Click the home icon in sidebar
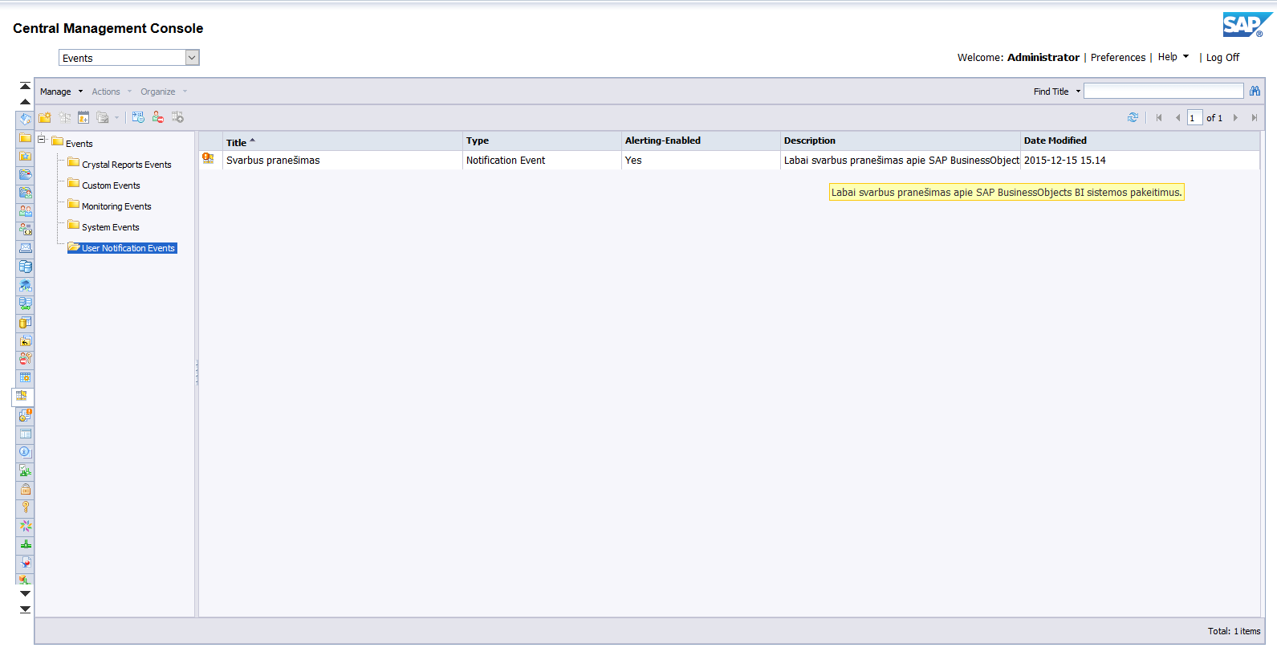 (x=26, y=119)
